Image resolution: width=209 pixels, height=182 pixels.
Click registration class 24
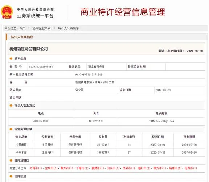pyautogui.click(x=129, y=145)
